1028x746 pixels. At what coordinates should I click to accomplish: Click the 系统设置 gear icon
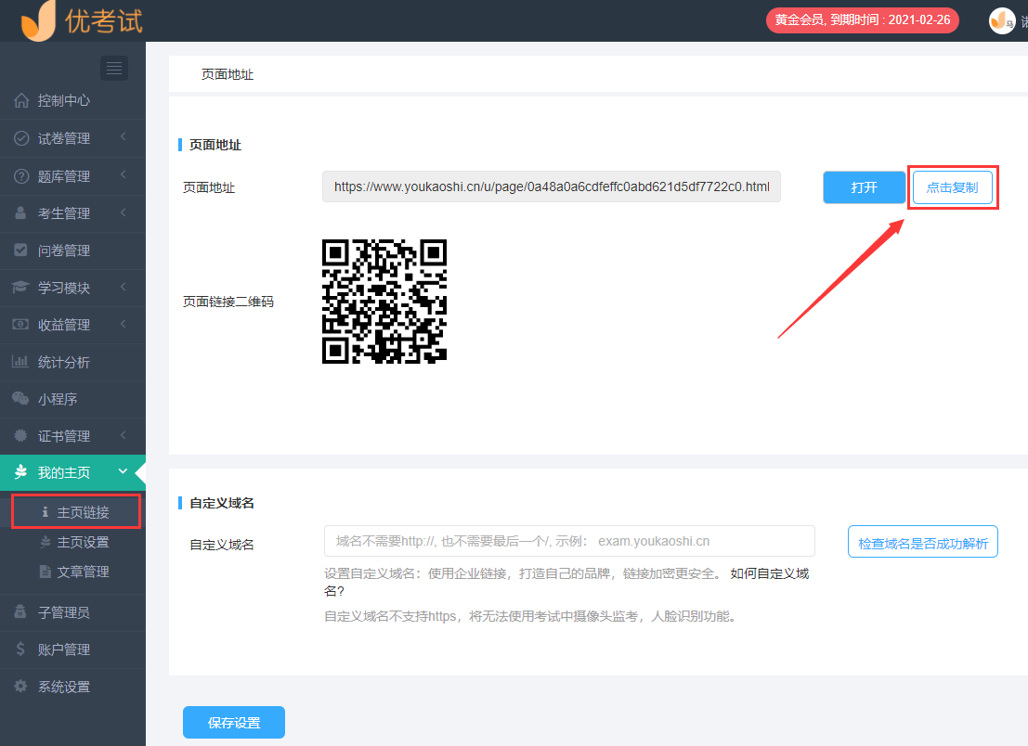point(20,687)
